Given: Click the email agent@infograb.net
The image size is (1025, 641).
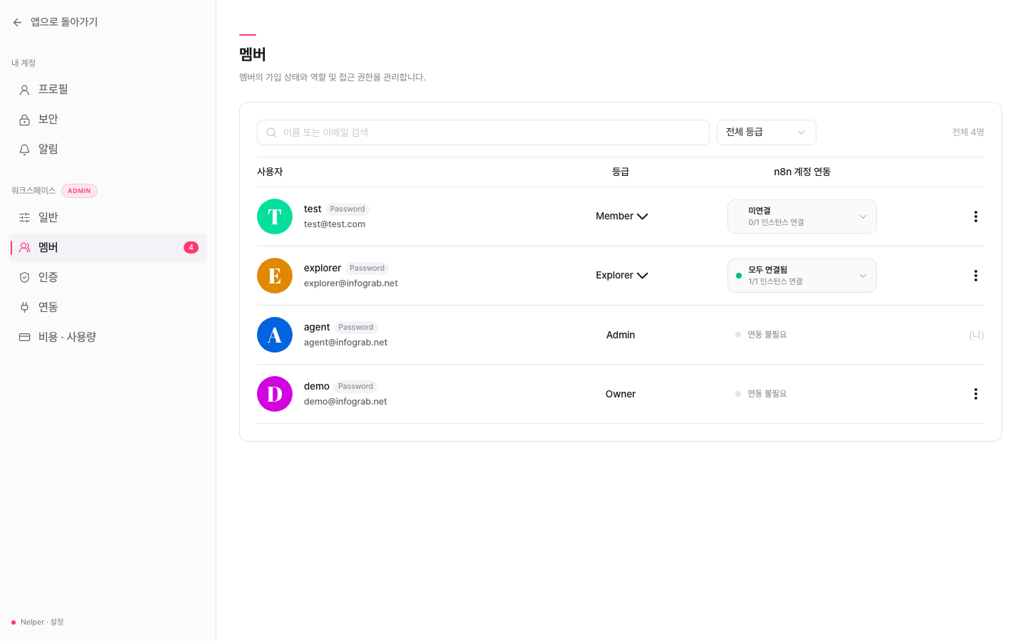Looking at the screenshot, I should (346, 343).
